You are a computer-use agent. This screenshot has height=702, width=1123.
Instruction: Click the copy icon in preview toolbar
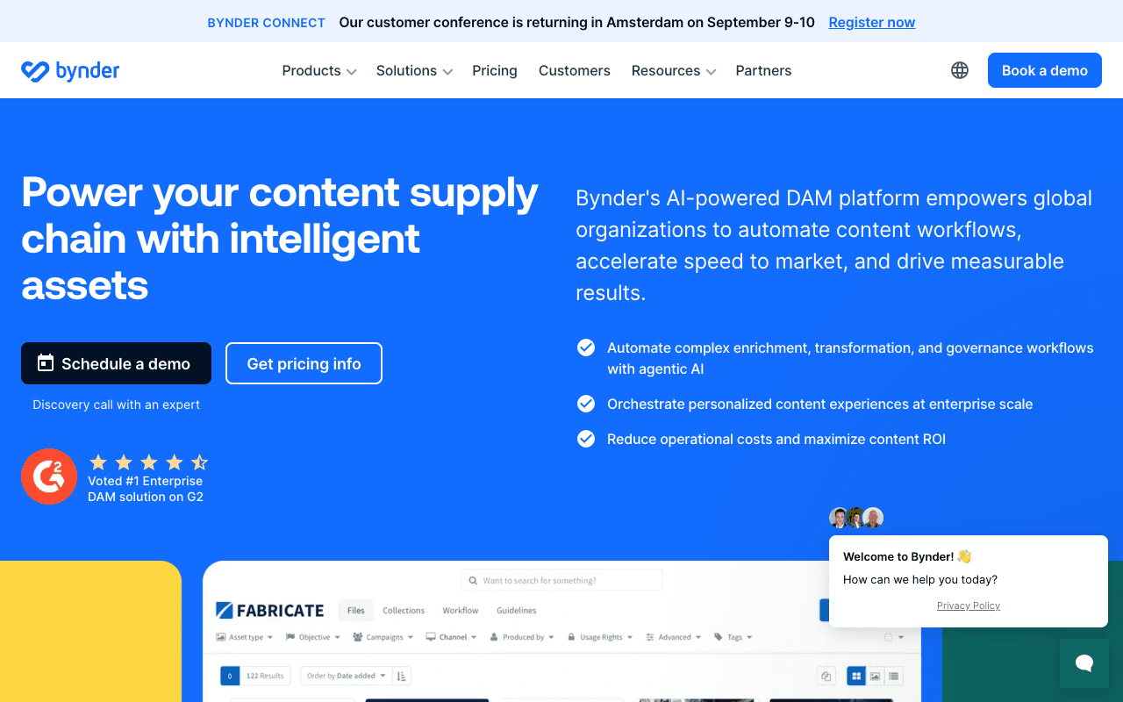(826, 676)
